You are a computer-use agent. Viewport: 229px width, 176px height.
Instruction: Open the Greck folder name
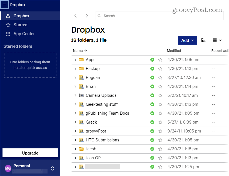pos(91,122)
